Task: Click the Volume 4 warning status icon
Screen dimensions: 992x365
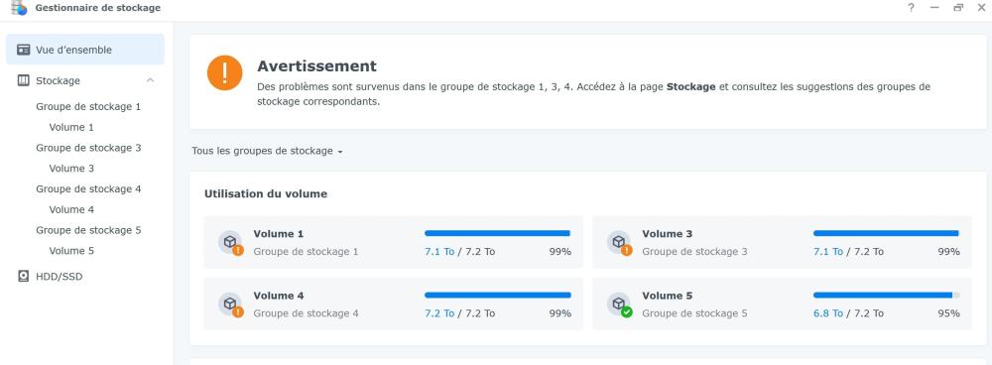Action: 238,311
